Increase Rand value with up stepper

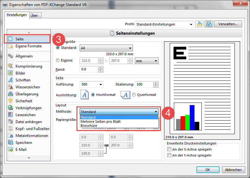pos(101,68)
